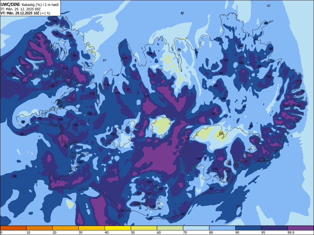This screenshot has width=314, height=235.
Task: Click the '97' humidity value on the map
Action: click(x=212, y=189)
